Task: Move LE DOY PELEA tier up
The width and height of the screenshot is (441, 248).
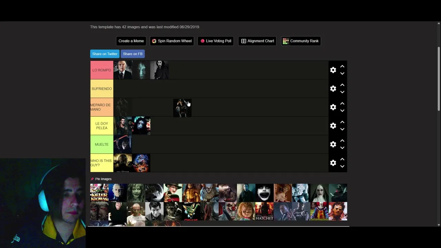Action: click(342, 122)
